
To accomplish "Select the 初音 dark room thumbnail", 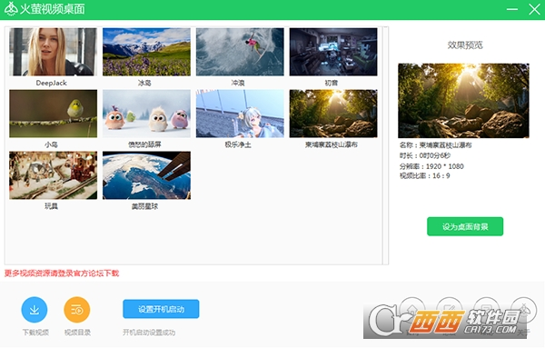I will tap(333, 52).
